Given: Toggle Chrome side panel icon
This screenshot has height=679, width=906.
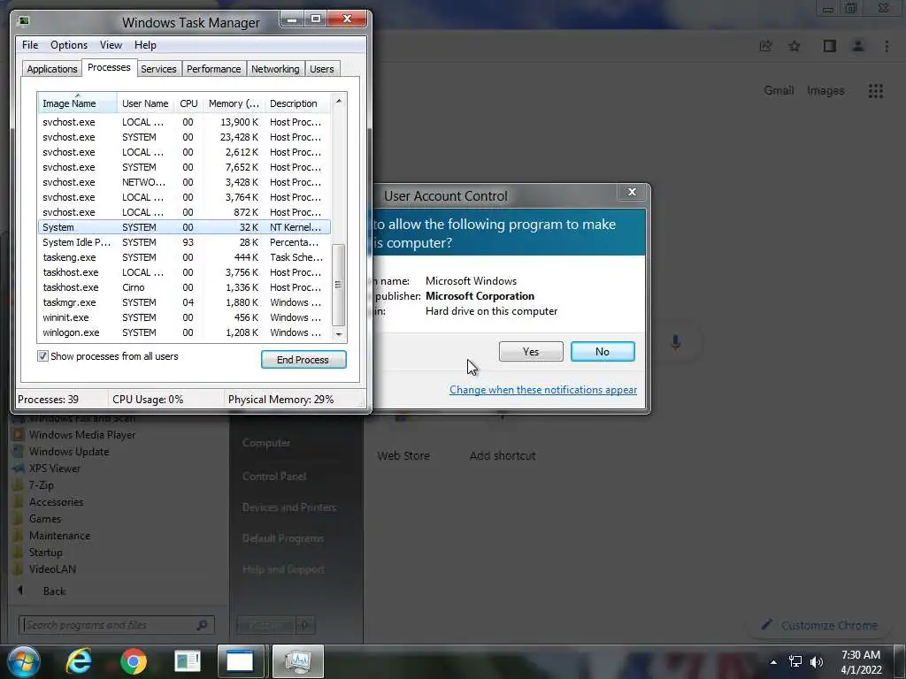Looking at the screenshot, I should click(x=829, y=46).
